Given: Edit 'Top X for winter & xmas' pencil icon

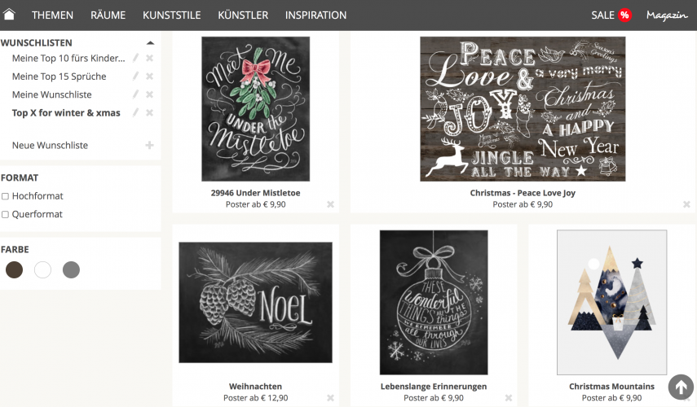Looking at the screenshot, I should coord(135,112).
